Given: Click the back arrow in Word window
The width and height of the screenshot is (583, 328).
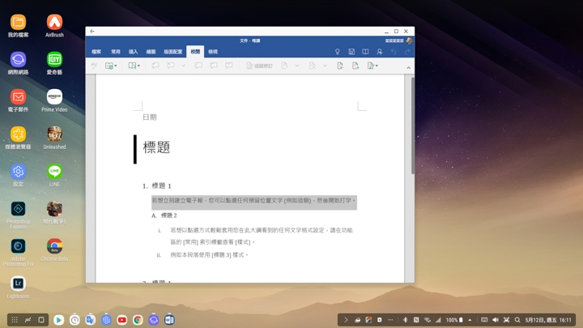Looking at the screenshot, I should pyautogui.click(x=92, y=32).
